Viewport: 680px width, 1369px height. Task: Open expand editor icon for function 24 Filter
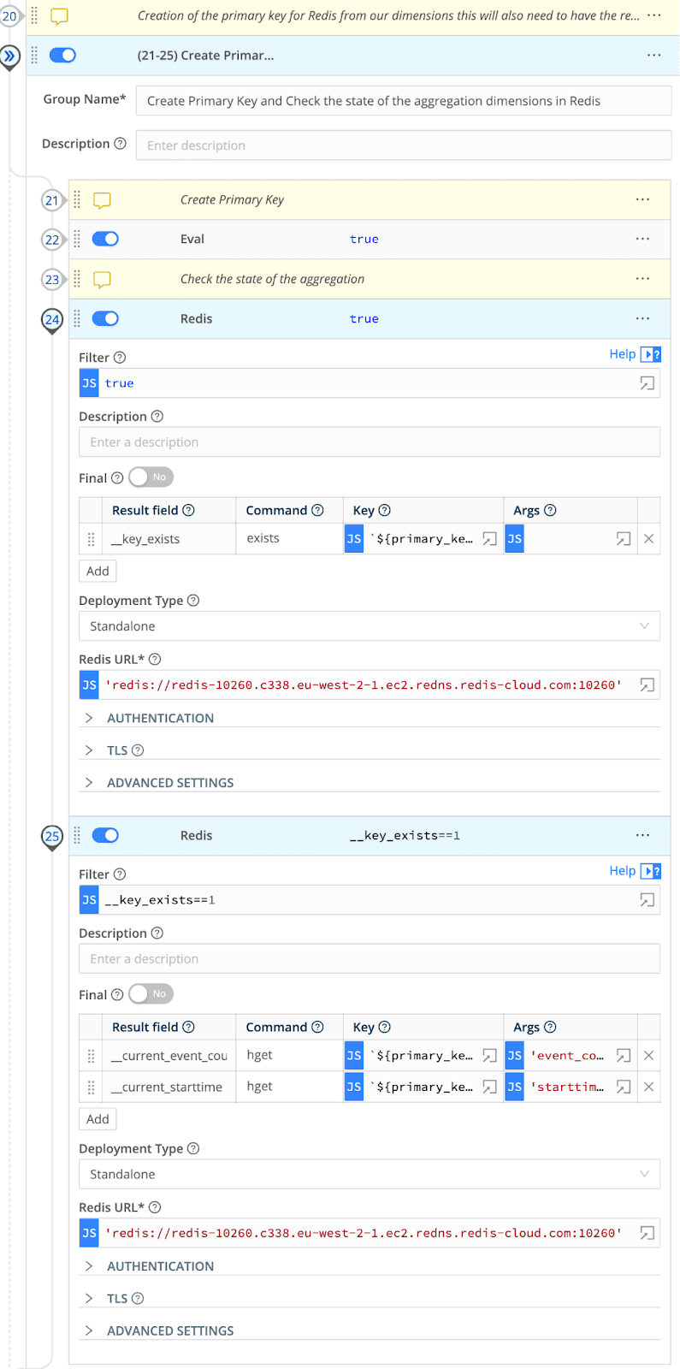coord(647,383)
